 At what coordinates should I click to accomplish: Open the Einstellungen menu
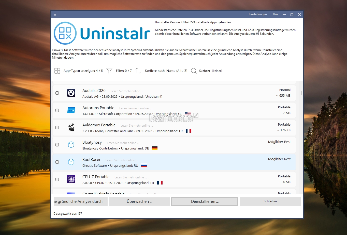[258, 14]
